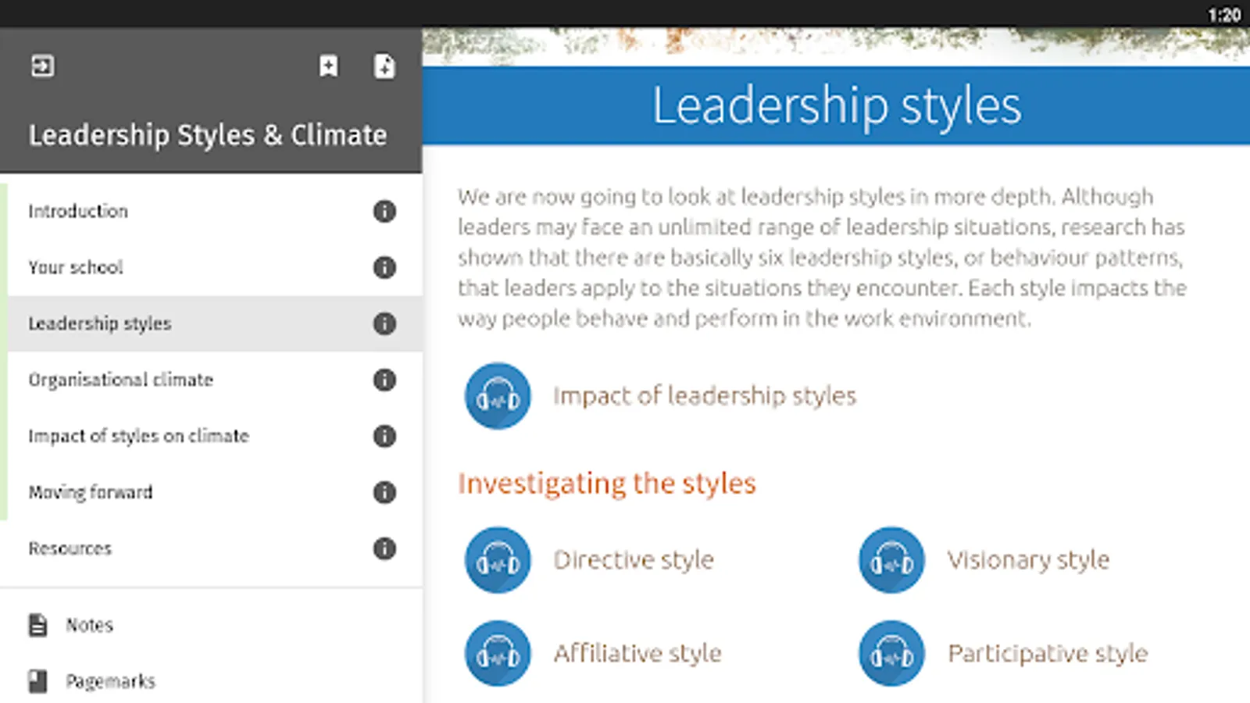
Task: Open the Introduction section
Action: tap(78, 211)
